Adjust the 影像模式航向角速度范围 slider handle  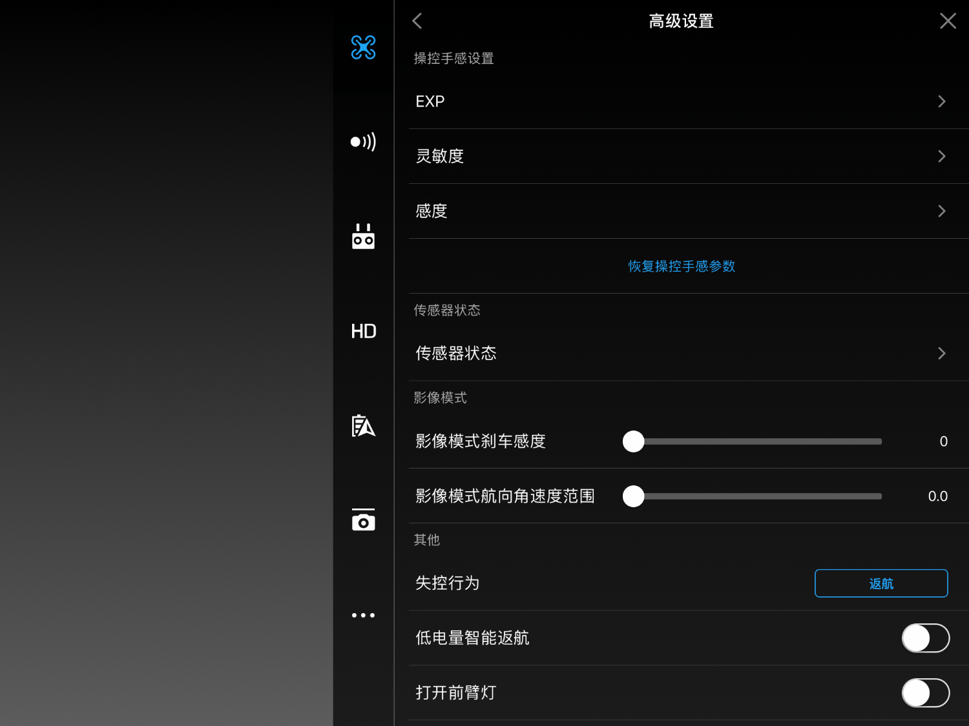(634, 496)
